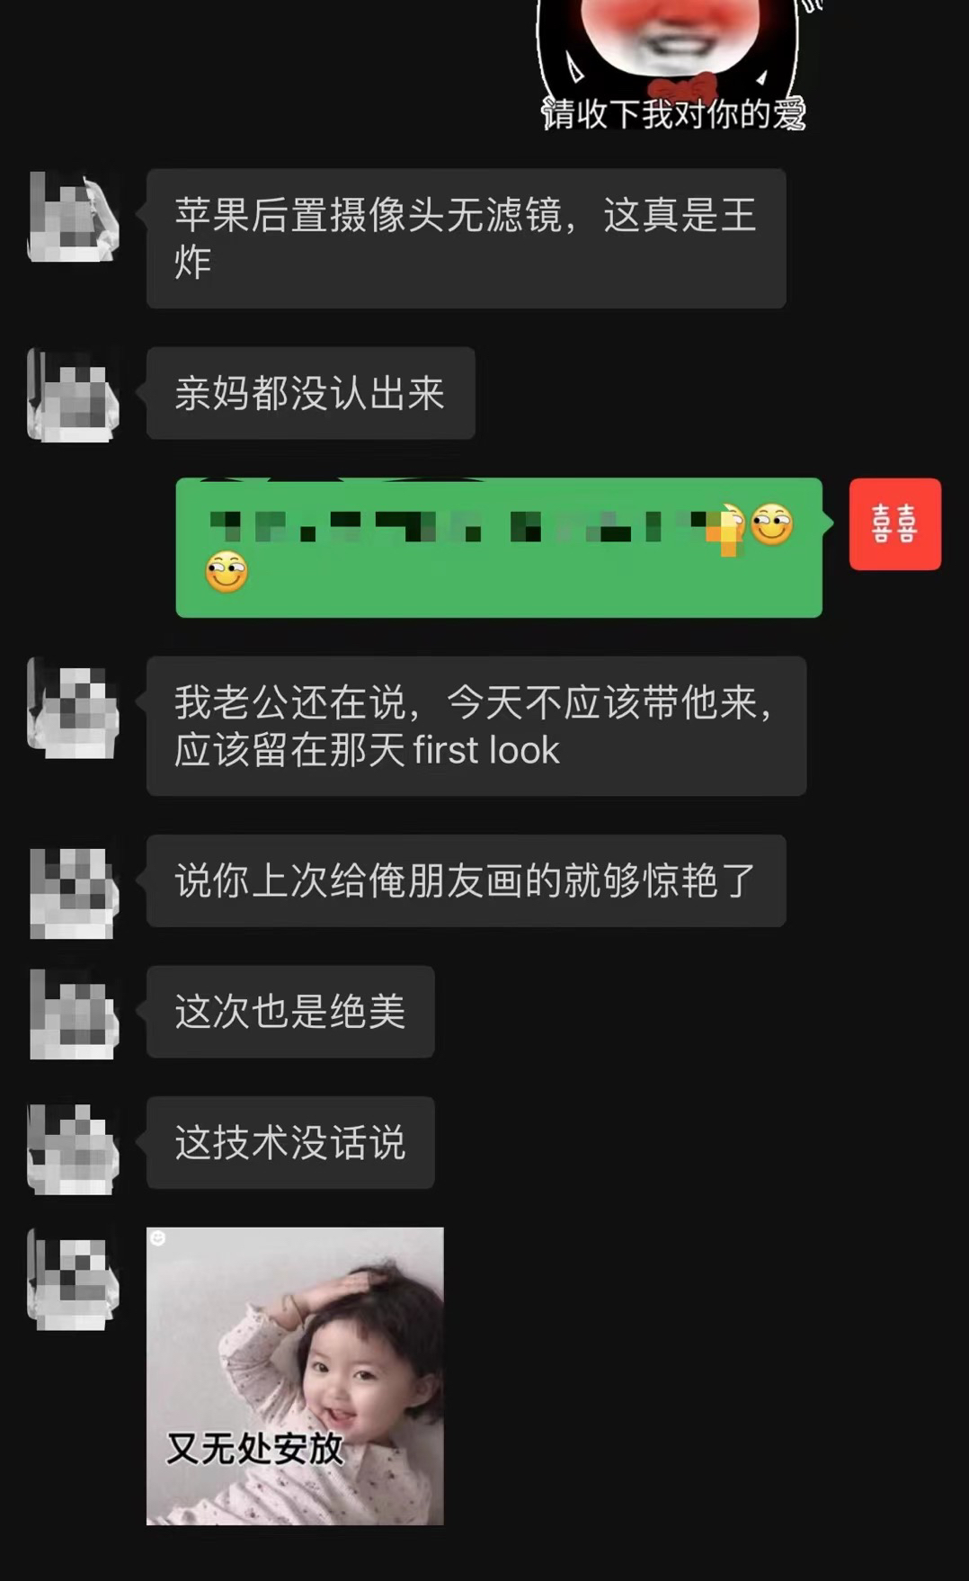Tap avatar next to 亲妈都没认出来
Image resolution: width=969 pixels, height=1581 pixels.
pos(74,395)
